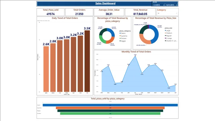Image resolution: width=215 pixels, height=121 pixels.
Task: Select Large in pizza_size legend
Action: 167,31
